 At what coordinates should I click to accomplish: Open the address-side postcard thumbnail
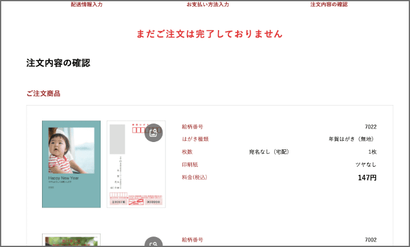[x=136, y=164]
